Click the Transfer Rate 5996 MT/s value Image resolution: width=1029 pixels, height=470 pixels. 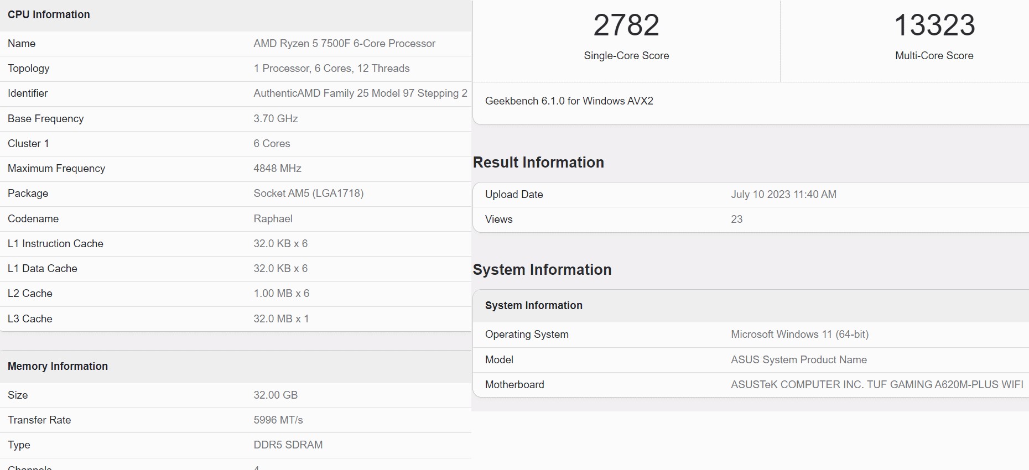pyautogui.click(x=278, y=420)
